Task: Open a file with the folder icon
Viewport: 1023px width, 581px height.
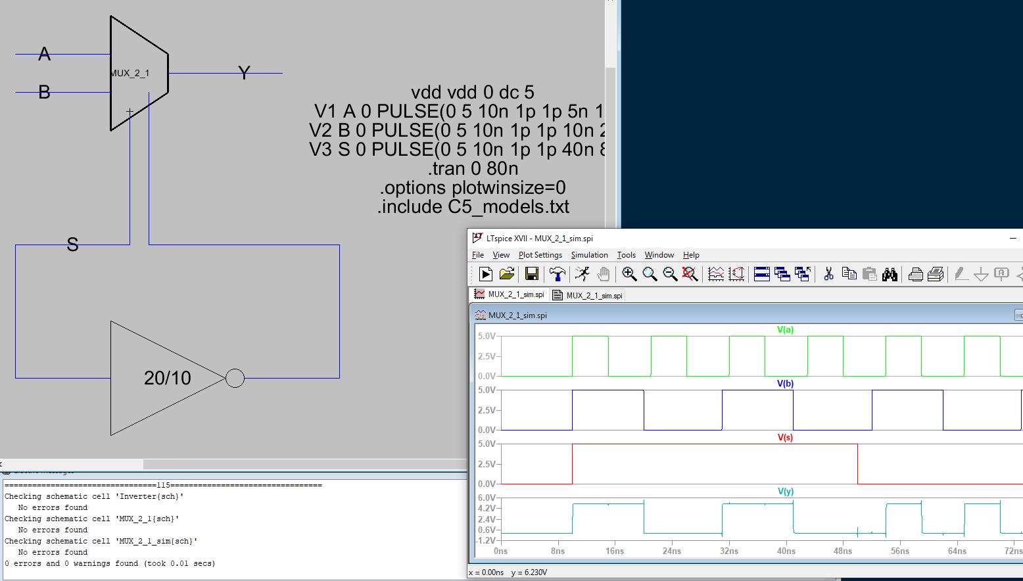Action: tap(507, 274)
